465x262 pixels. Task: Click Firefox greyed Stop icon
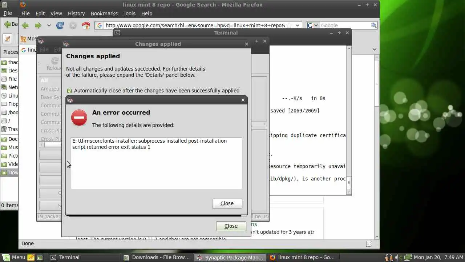(x=73, y=25)
